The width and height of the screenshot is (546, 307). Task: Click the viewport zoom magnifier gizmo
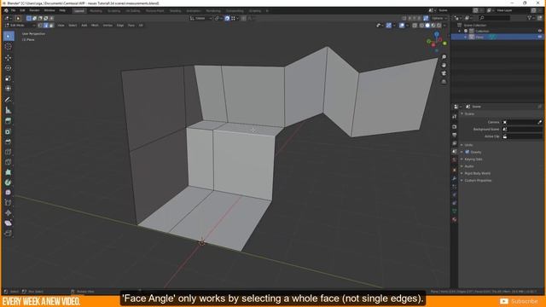tap(444, 57)
